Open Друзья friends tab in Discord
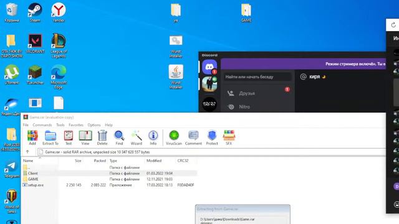This screenshot has width=399, height=224. (257, 93)
